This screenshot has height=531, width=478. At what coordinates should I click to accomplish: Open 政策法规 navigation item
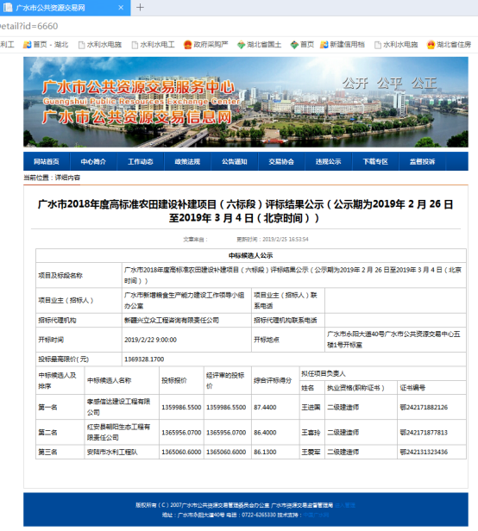pos(187,161)
